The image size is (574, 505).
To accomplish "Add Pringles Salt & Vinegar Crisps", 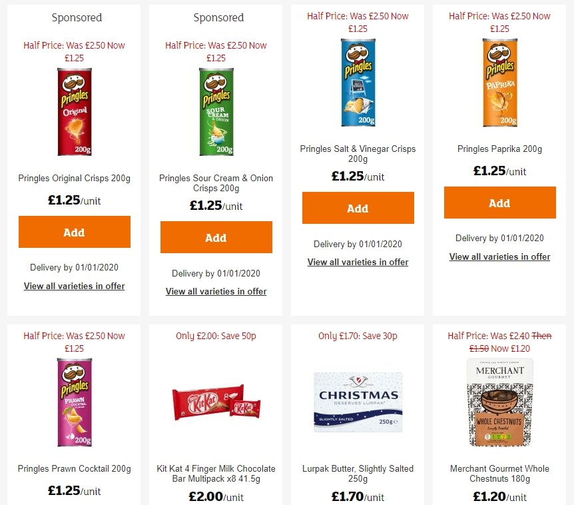I will point(358,208).
